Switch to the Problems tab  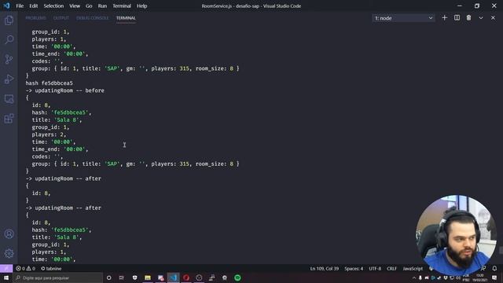tap(35, 18)
